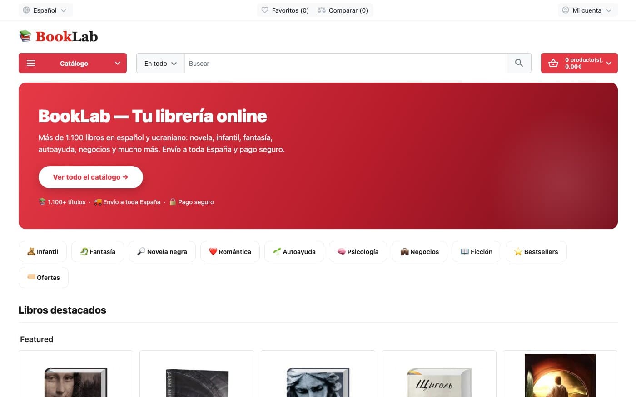Click the teddy bear Infantil icon

[x=31, y=251]
